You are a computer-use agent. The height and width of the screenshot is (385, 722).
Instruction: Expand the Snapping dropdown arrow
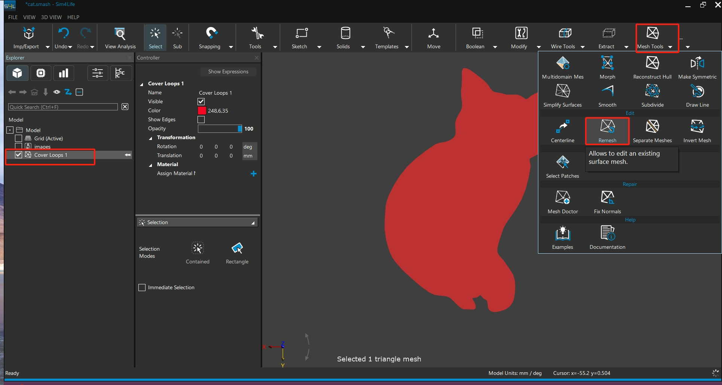pos(231,47)
